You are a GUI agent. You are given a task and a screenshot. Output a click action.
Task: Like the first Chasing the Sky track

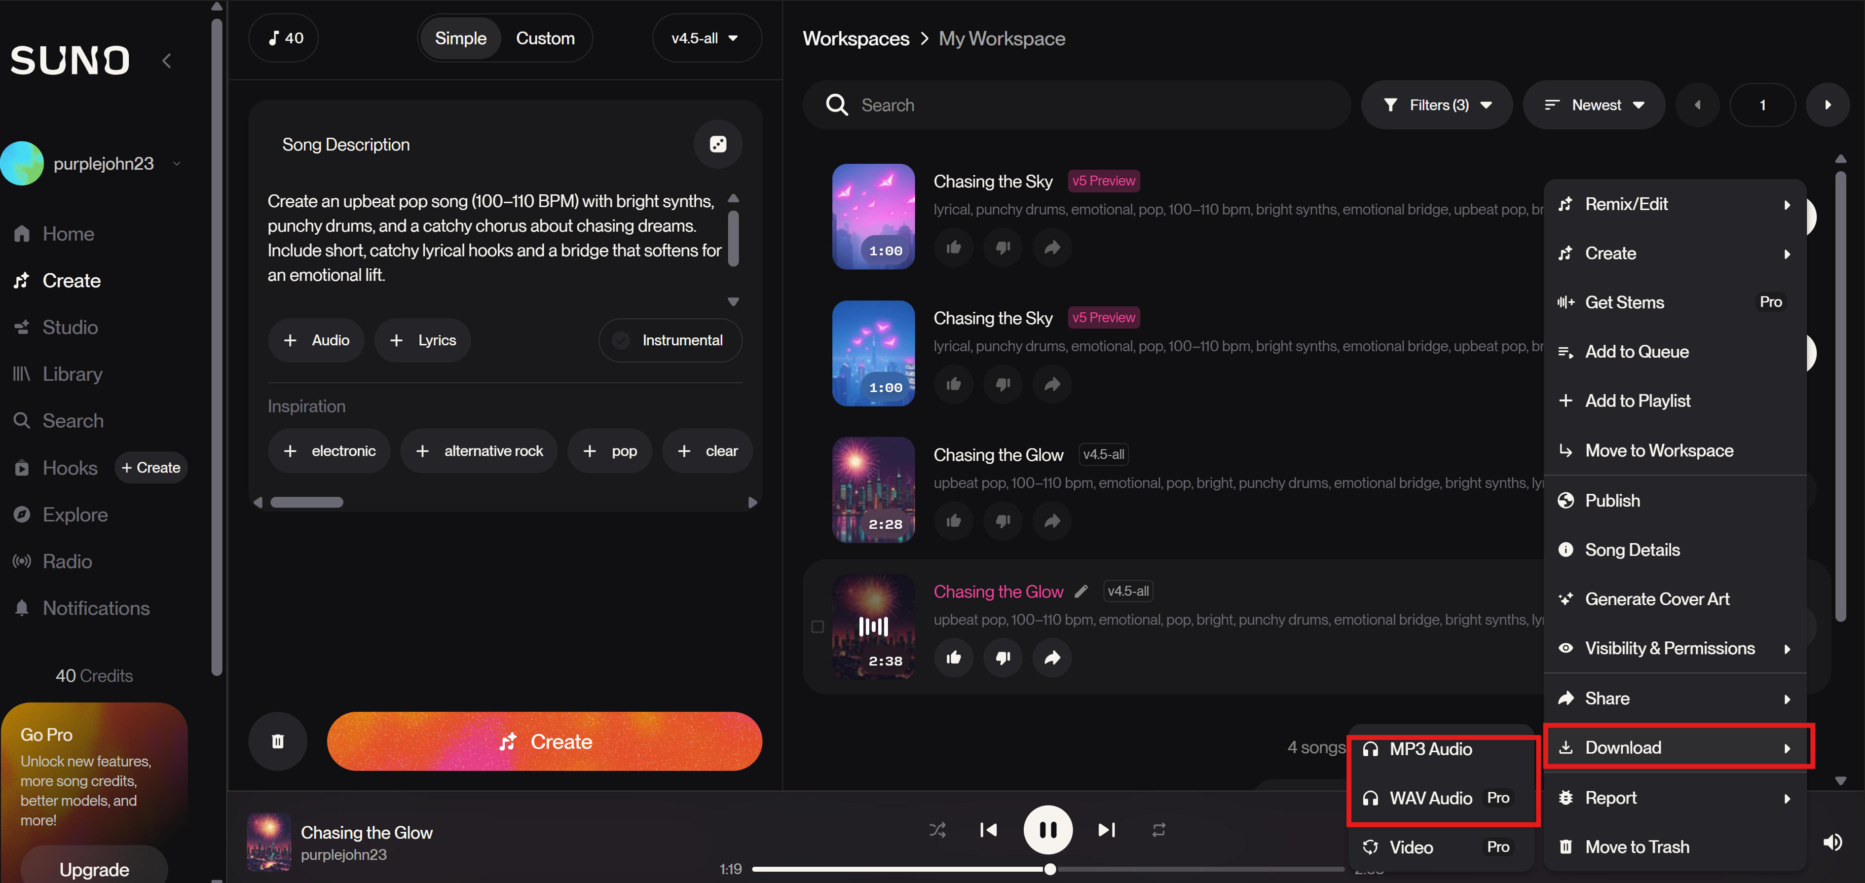pyautogui.click(x=954, y=247)
